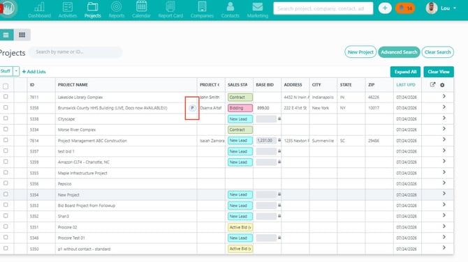Toggle the select-all checkbox in header
The height and width of the screenshot is (262, 468).
coord(6,86)
